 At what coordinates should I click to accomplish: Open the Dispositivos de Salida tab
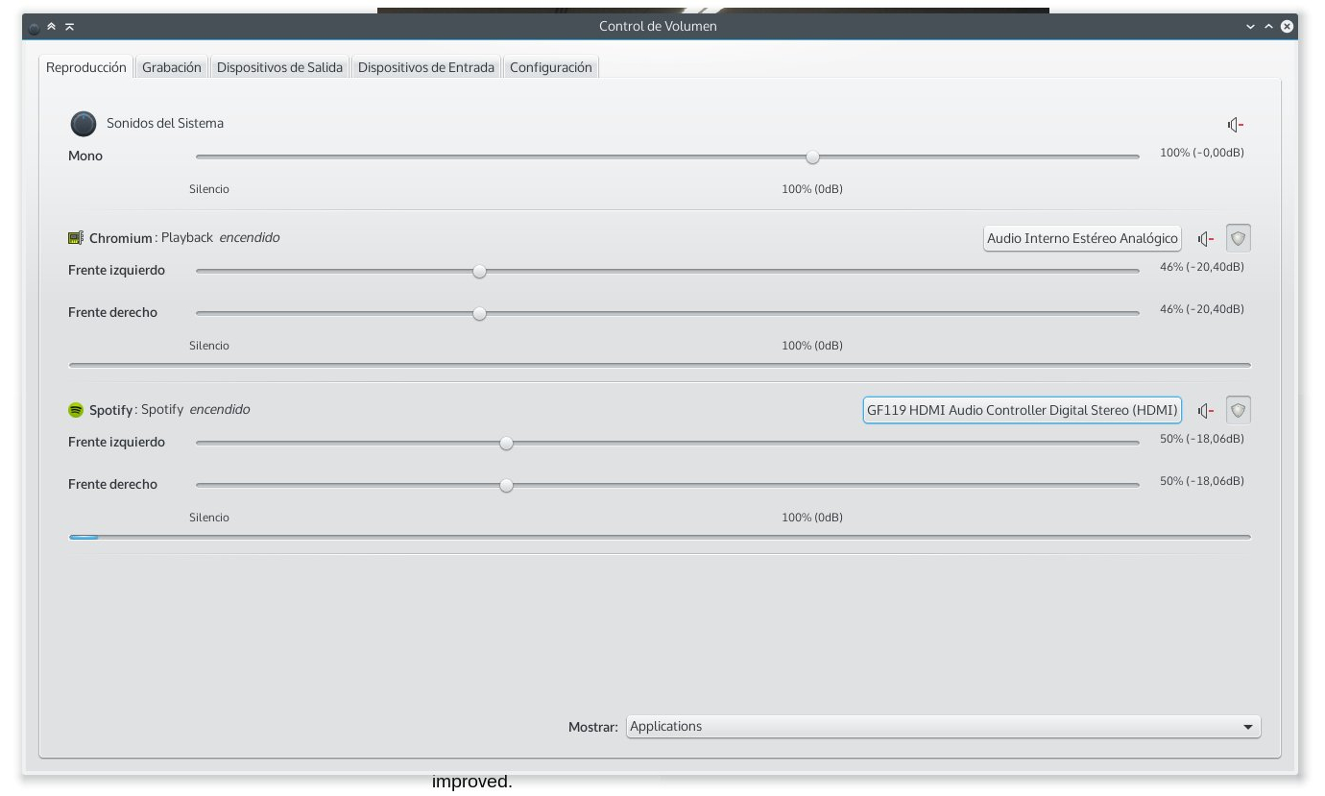pyautogui.click(x=279, y=67)
